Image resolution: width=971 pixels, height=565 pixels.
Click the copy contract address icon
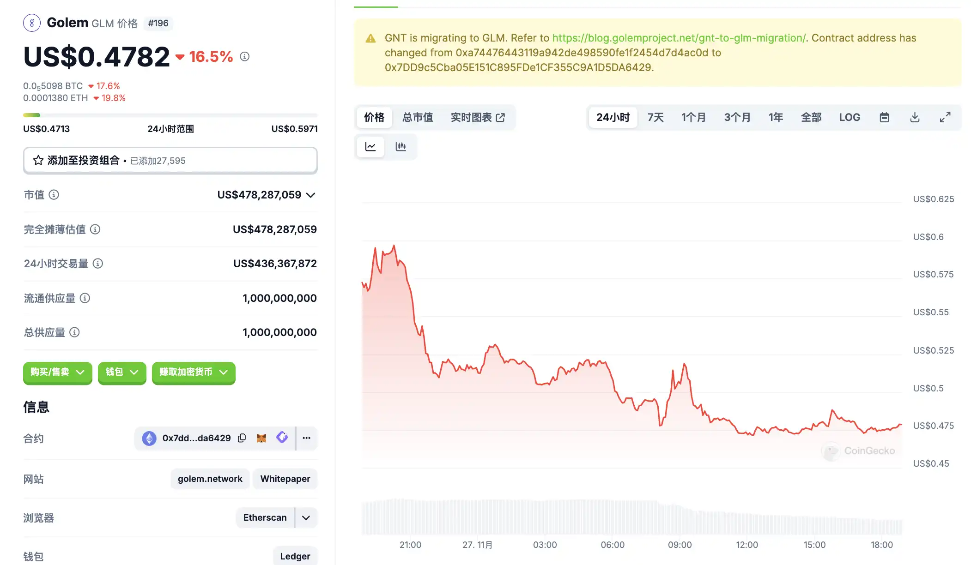[242, 438]
